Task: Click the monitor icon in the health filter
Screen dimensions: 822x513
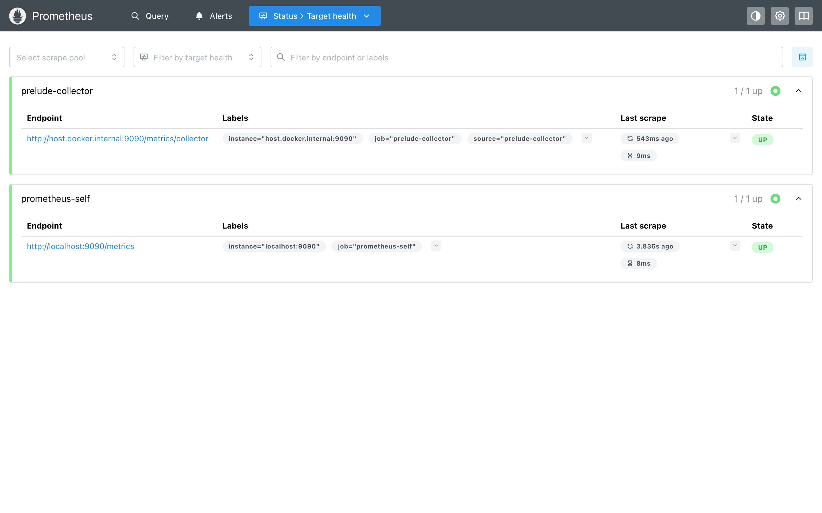Action: click(x=144, y=57)
